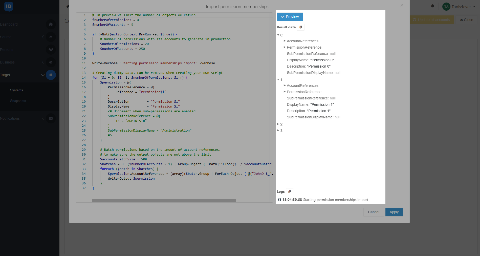Click code line 14 with the for loop
Image resolution: width=480 pixels, height=256 pixels.
pyautogui.click(x=140, y=78)
